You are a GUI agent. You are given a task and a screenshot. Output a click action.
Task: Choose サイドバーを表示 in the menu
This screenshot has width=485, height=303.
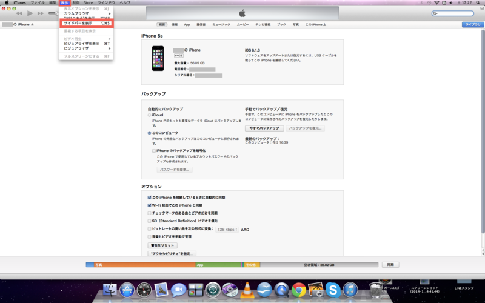[x=86, y=23]
